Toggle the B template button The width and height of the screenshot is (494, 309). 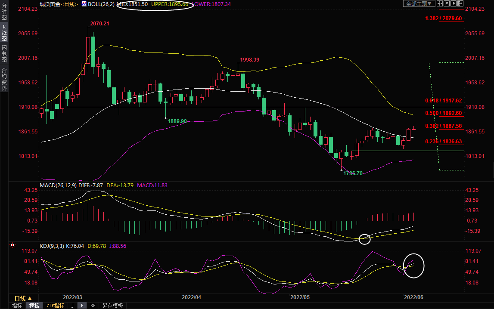[82, 306]
